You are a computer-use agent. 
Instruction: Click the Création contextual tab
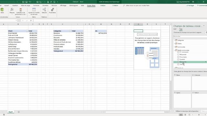[x=115, y=5]
